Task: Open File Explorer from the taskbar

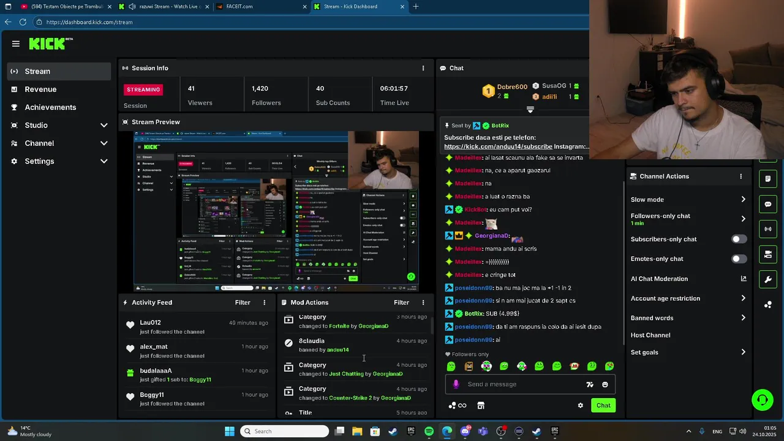Action: coord(357,431)
